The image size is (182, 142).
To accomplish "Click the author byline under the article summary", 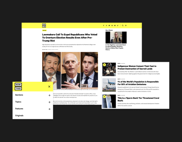I will click(x=50, y=49).
